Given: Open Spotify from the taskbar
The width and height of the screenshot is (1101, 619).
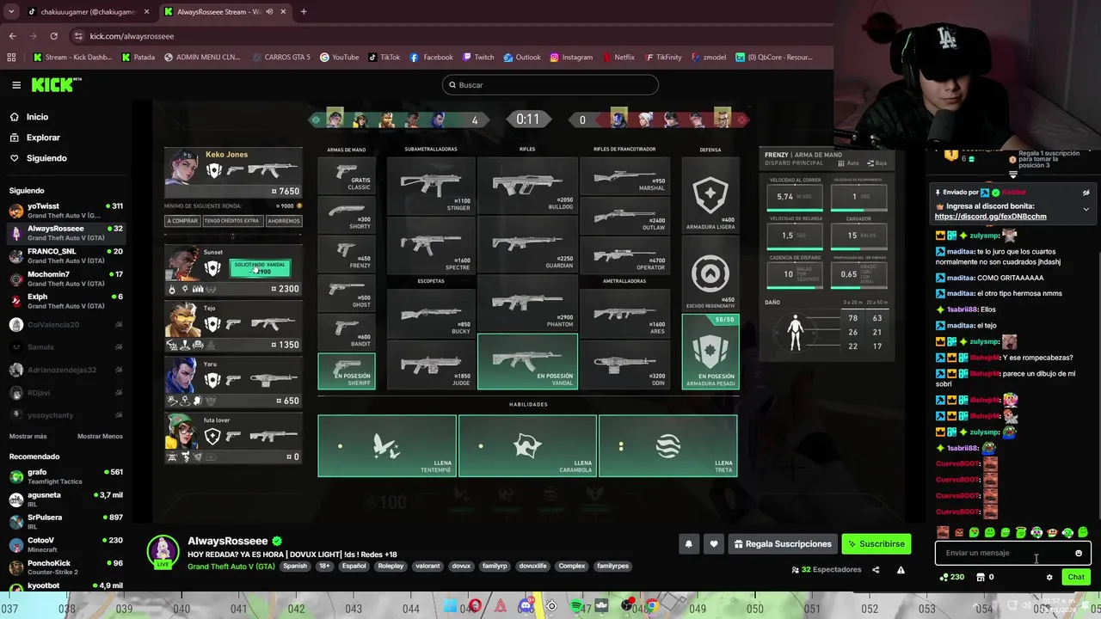Looking at the screenshot, I should click(x=576, y=606).
